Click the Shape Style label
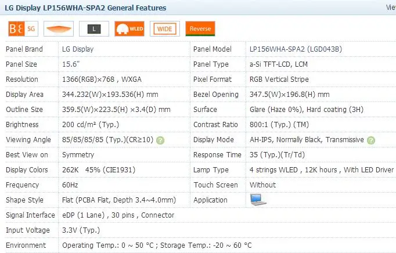 click(x=24, y=200)
